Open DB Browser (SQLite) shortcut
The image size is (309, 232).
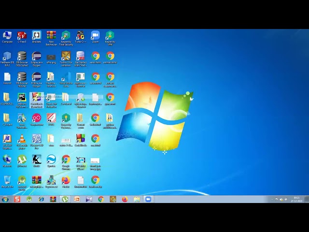pos(22,79)
